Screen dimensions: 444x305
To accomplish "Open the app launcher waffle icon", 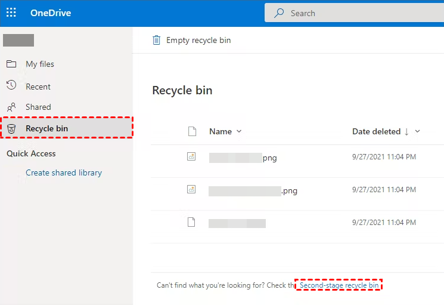I will point(11,13).
